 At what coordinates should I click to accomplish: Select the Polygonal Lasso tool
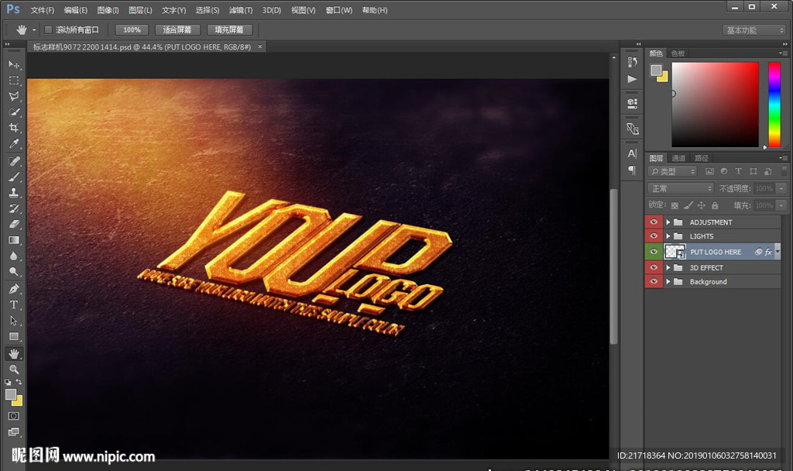pos(14,96)
